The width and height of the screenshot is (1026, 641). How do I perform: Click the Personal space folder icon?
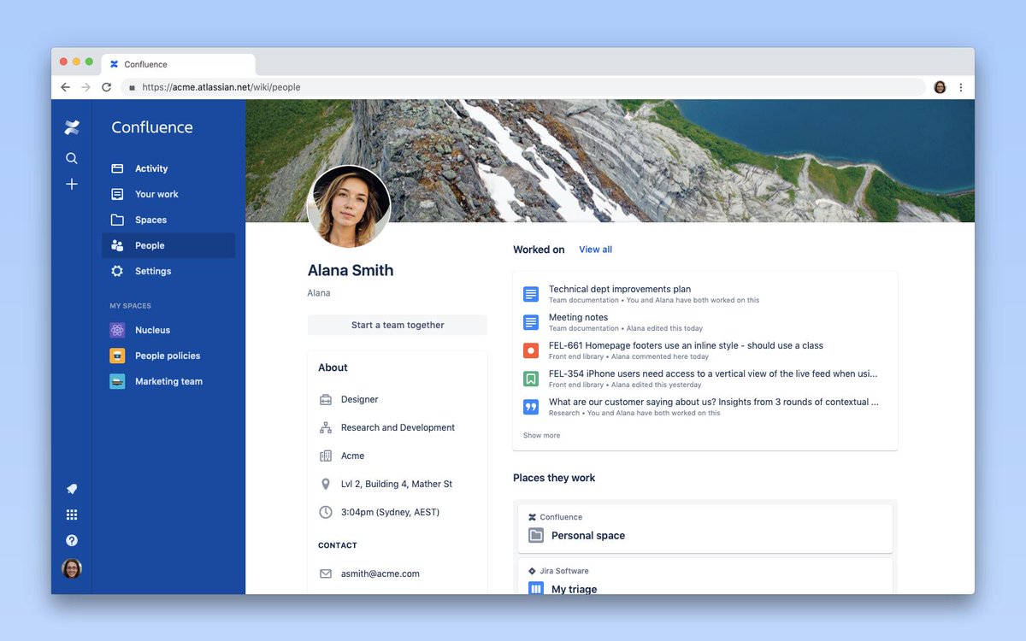(536, 536)
